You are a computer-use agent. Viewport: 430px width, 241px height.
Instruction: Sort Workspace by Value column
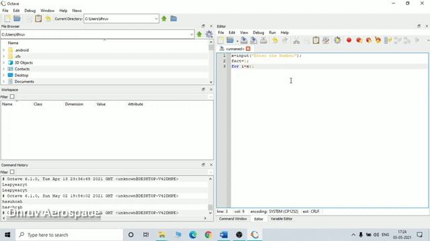pyautogui.click(x=101, y=104)
